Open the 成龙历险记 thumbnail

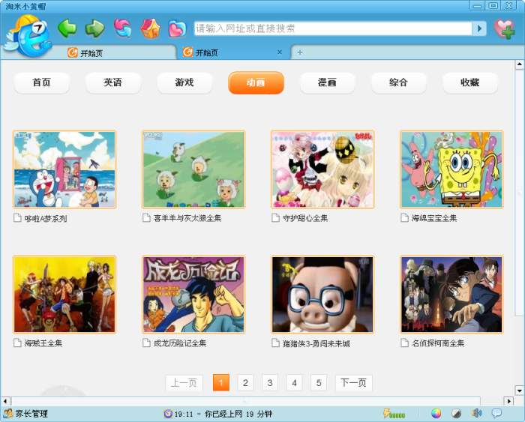pyautogui.click(x=193, y=295)
